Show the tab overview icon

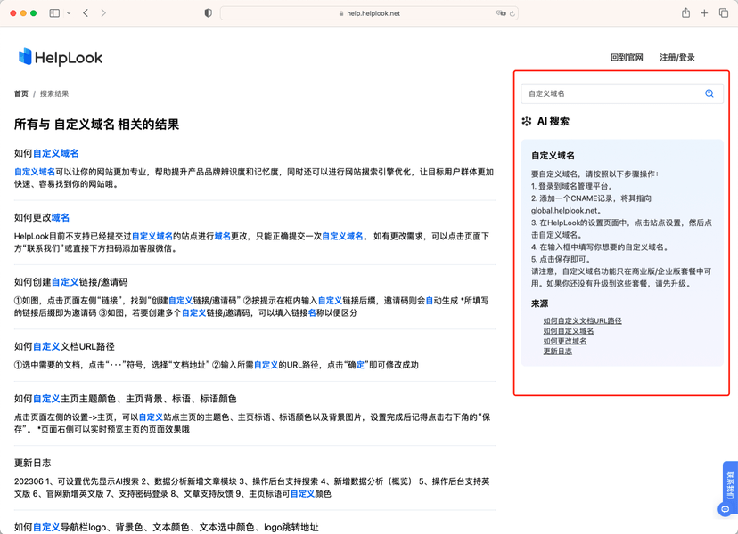[724, 13]
